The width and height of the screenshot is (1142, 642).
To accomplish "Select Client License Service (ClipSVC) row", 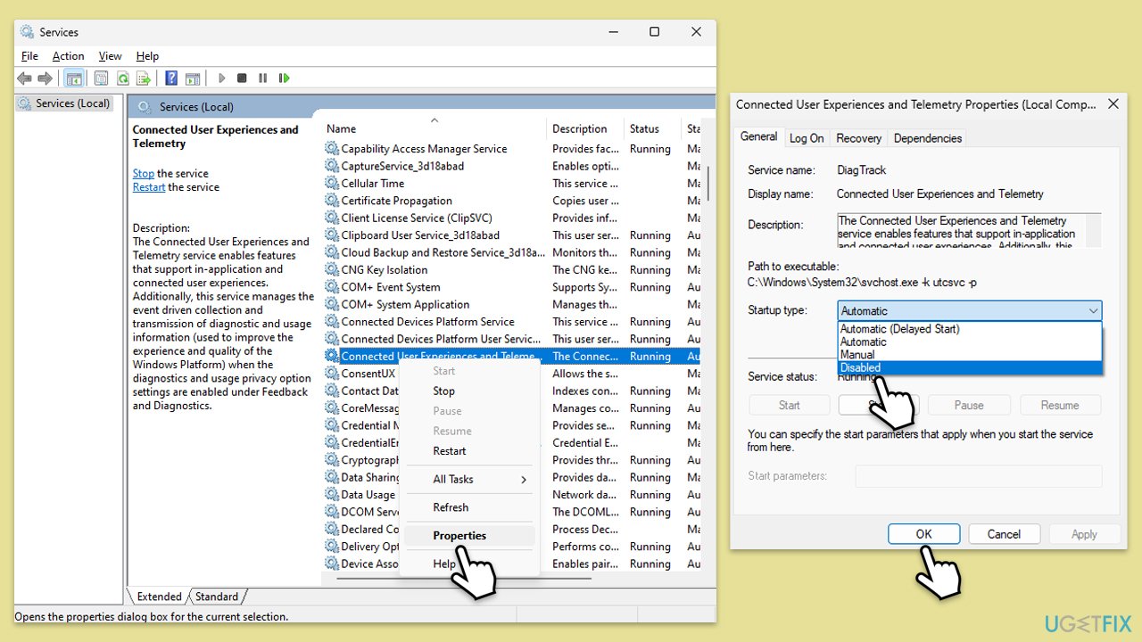I will tap(513, 218).
